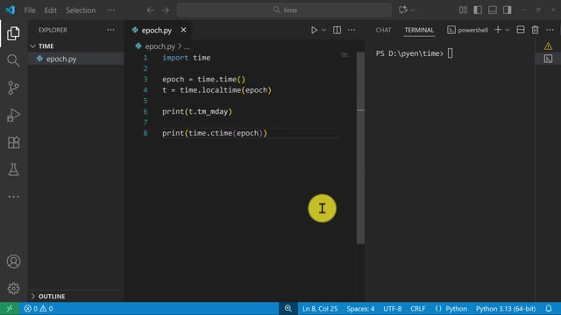Open Copilot dropdown arrow in title bar

tap(412, 10)
